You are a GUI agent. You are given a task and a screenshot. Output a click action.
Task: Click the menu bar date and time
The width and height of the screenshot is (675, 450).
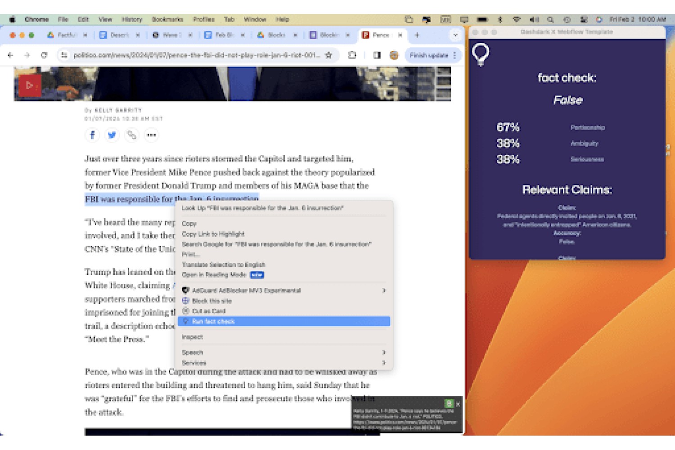click(x=638, y=19)
